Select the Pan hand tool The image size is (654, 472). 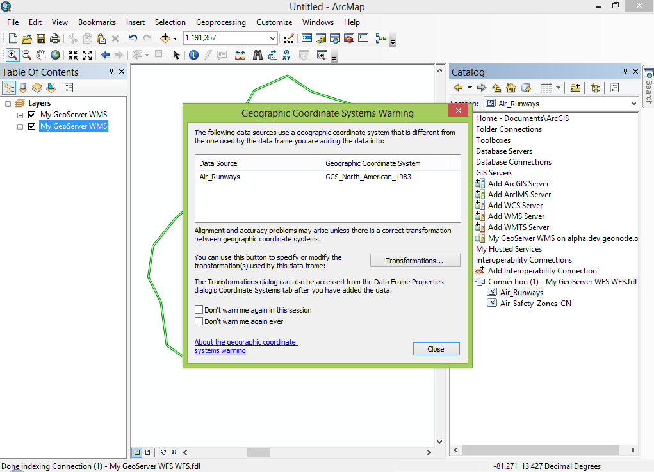(40, 54)
